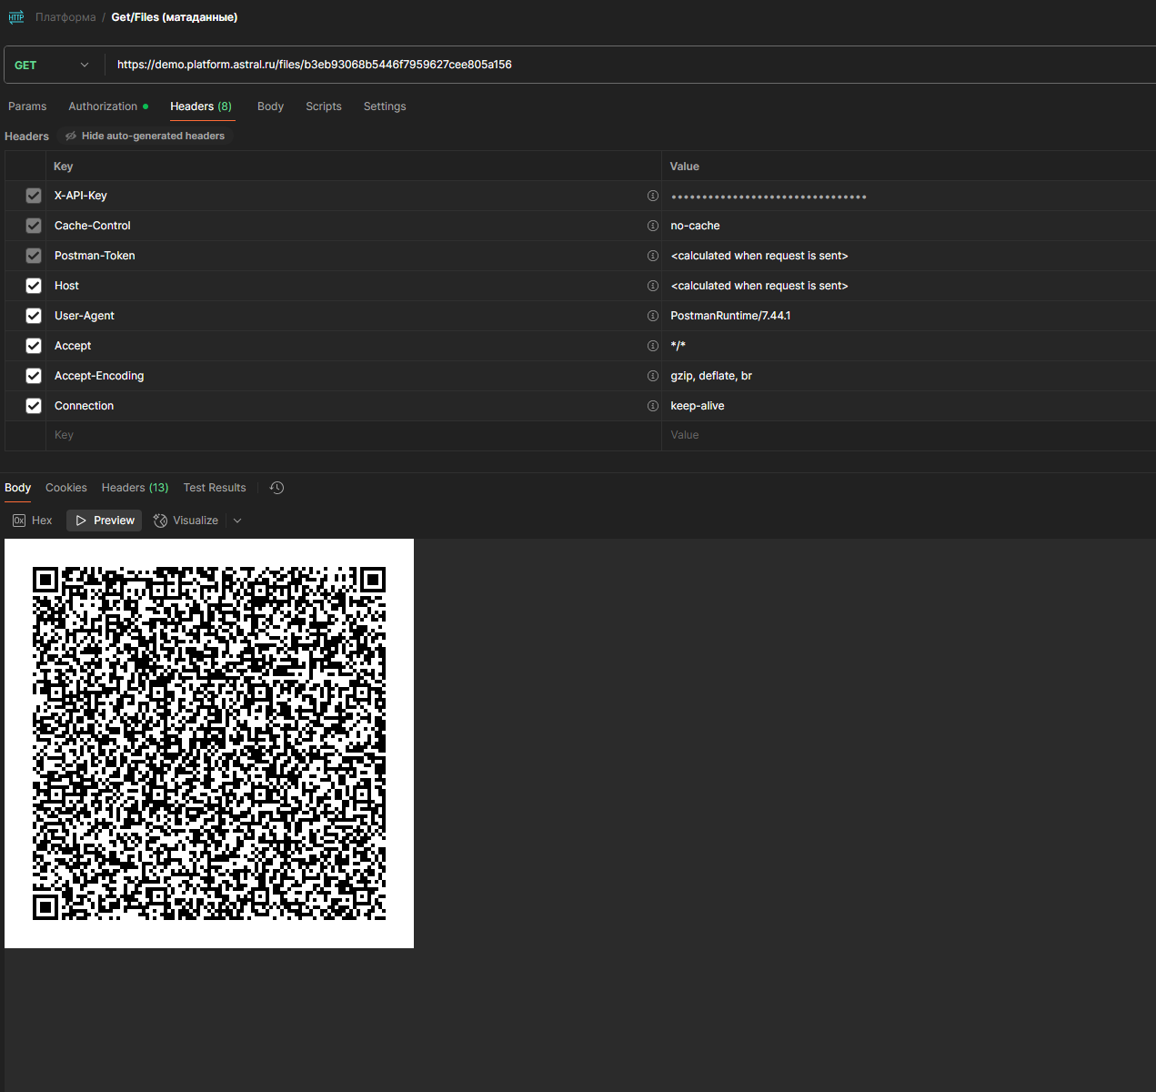
Task: Click info icon for Connection header
Action: pos(652,406)
